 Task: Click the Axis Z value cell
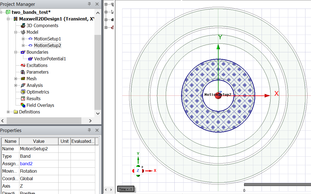[39, 186]
